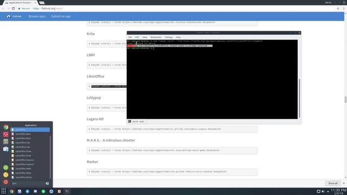
Task: Click the blue sync circle icon in taskbar
Action: [x=51, y=191]
